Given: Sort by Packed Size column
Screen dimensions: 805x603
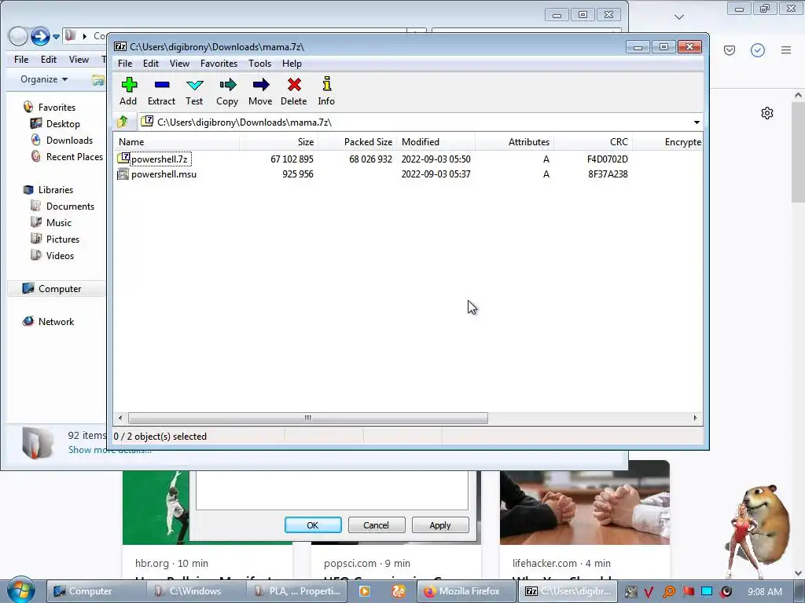Looking at the screenshot, I should coord(357,142).
